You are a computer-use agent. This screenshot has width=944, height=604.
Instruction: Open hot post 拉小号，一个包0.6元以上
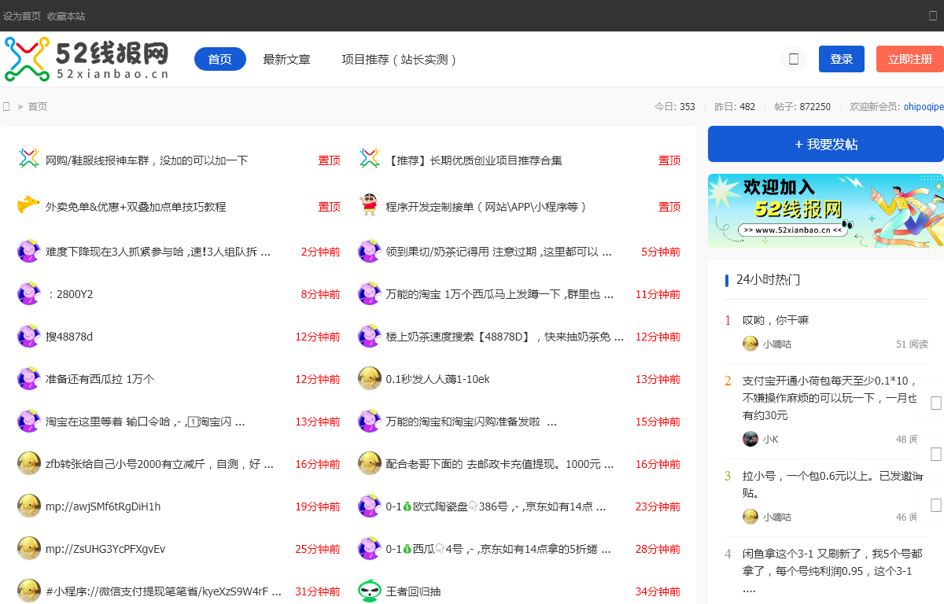[832, 484]
